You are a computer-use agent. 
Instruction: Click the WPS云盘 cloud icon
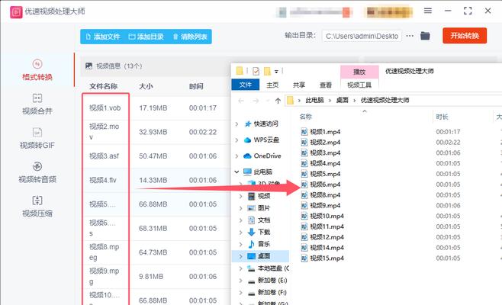tap(247, 140)
